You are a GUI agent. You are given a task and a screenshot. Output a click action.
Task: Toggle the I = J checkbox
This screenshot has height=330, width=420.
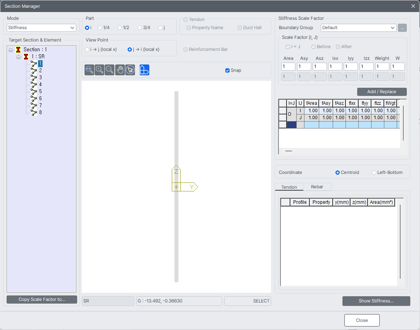click(288, 47)
